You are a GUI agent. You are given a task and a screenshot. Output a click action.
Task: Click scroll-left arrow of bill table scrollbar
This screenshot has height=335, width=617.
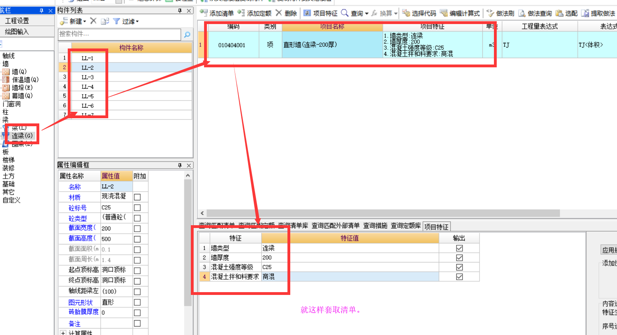[x=202, y=213]
